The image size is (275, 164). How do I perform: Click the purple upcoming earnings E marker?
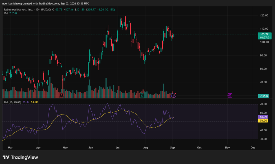[x=230, y=95]
